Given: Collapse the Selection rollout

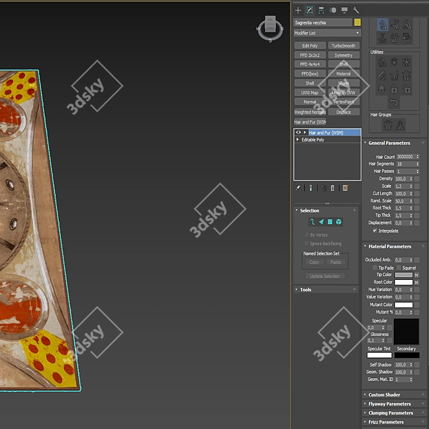Looking at the screenshot, I should pos(326,211).
